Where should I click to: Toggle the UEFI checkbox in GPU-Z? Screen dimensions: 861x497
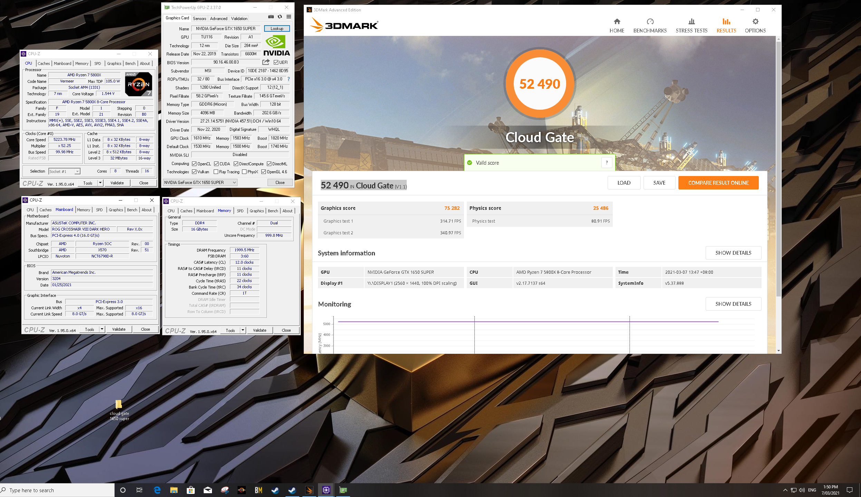tap(276, 62)
